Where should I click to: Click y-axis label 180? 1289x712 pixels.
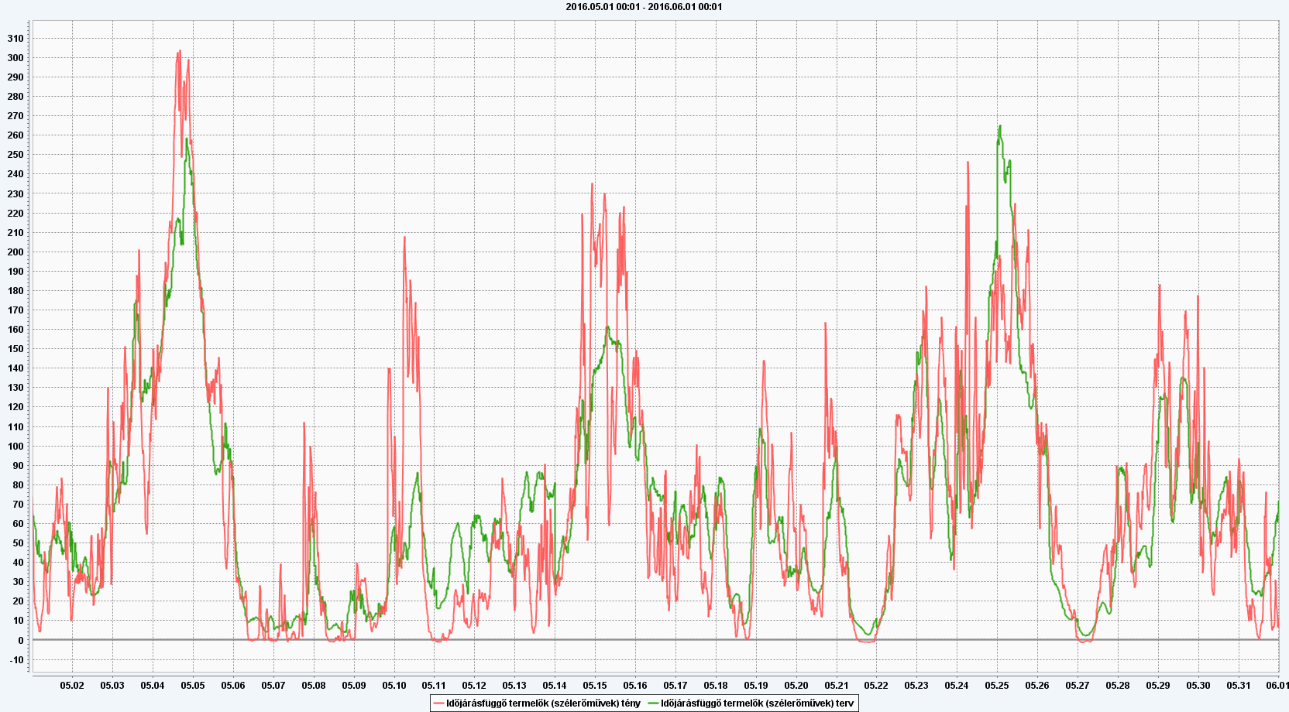(x=15, y=291)
